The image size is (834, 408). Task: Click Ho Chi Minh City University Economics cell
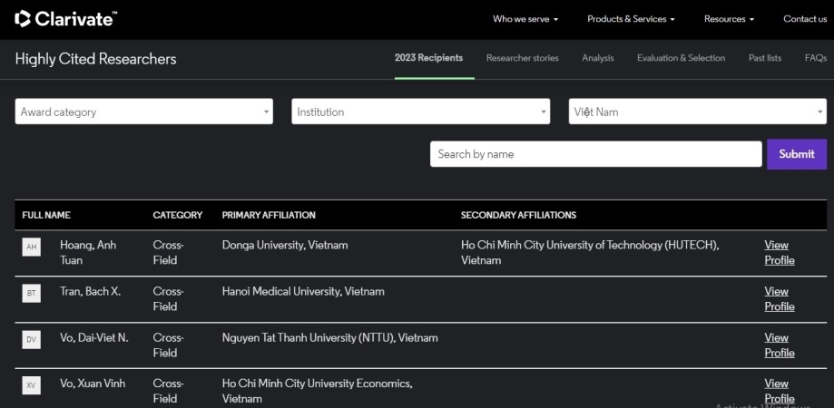[x=318, y=391]
